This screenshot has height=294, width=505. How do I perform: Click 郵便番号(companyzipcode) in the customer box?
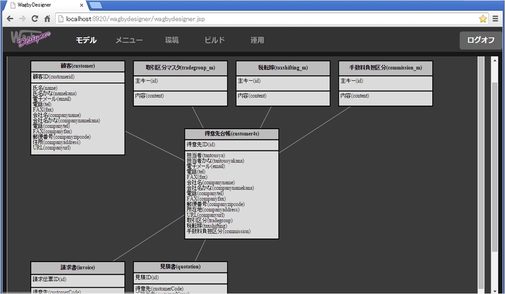tap(62, 137)
